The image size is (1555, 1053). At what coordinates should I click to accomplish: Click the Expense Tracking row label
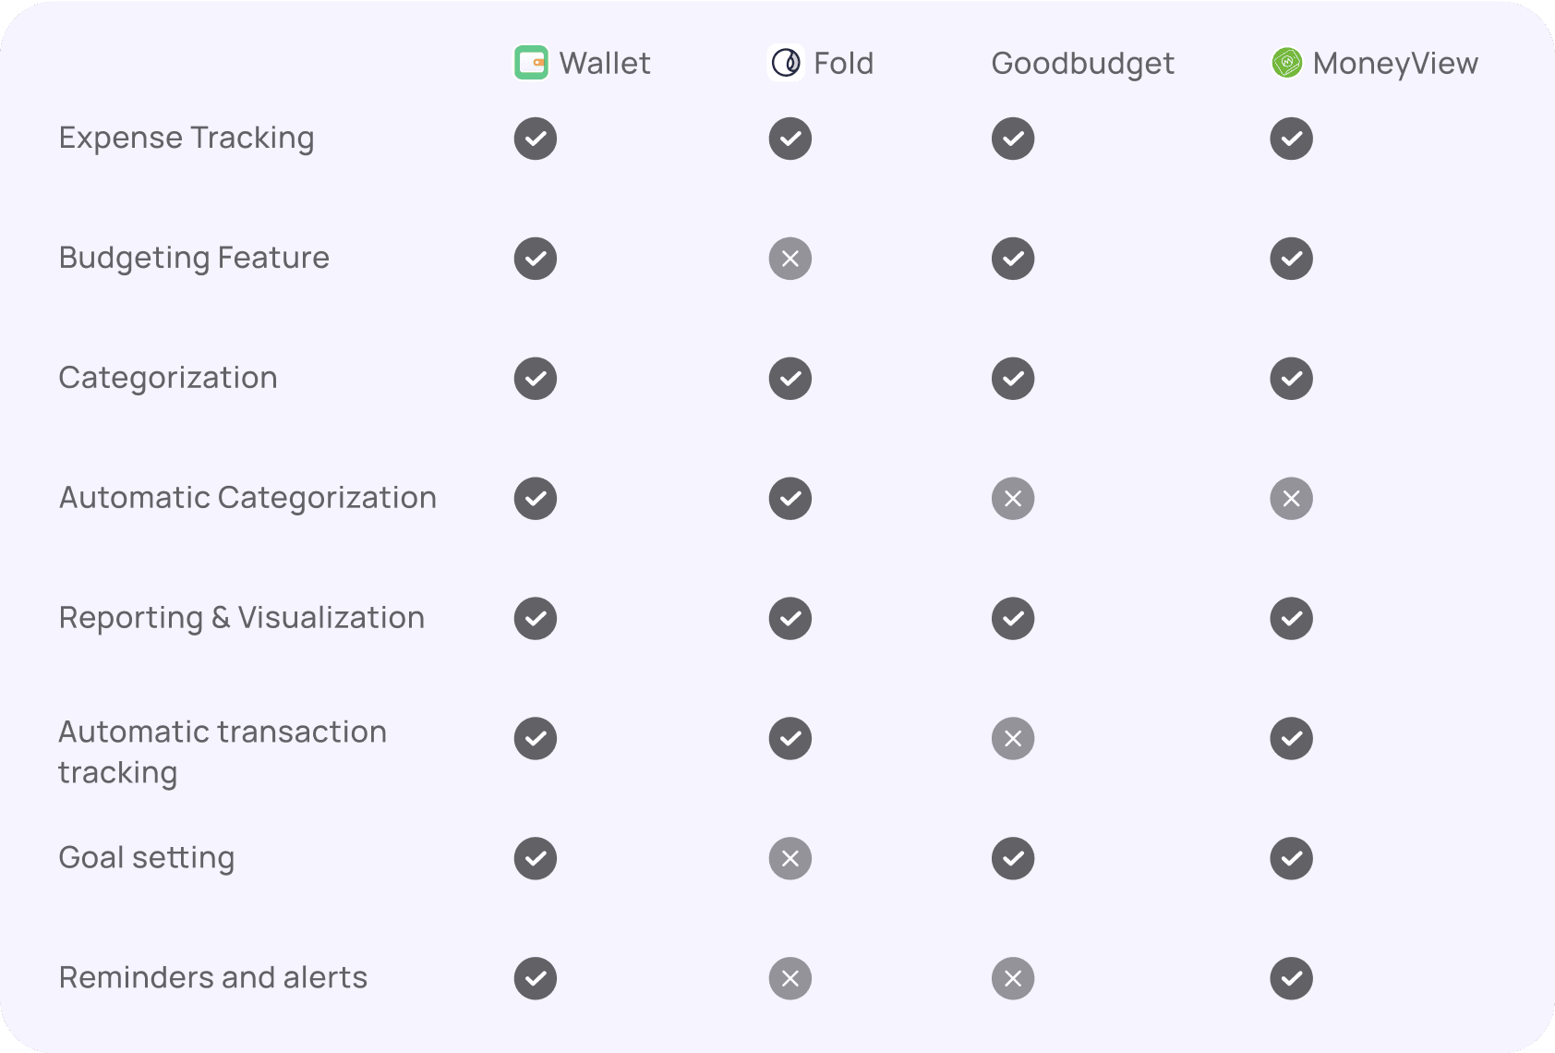187,138
